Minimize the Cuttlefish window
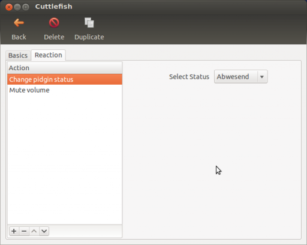Image resolution: width=307 pixels, height=245 pixels. [x=17, y=7]
